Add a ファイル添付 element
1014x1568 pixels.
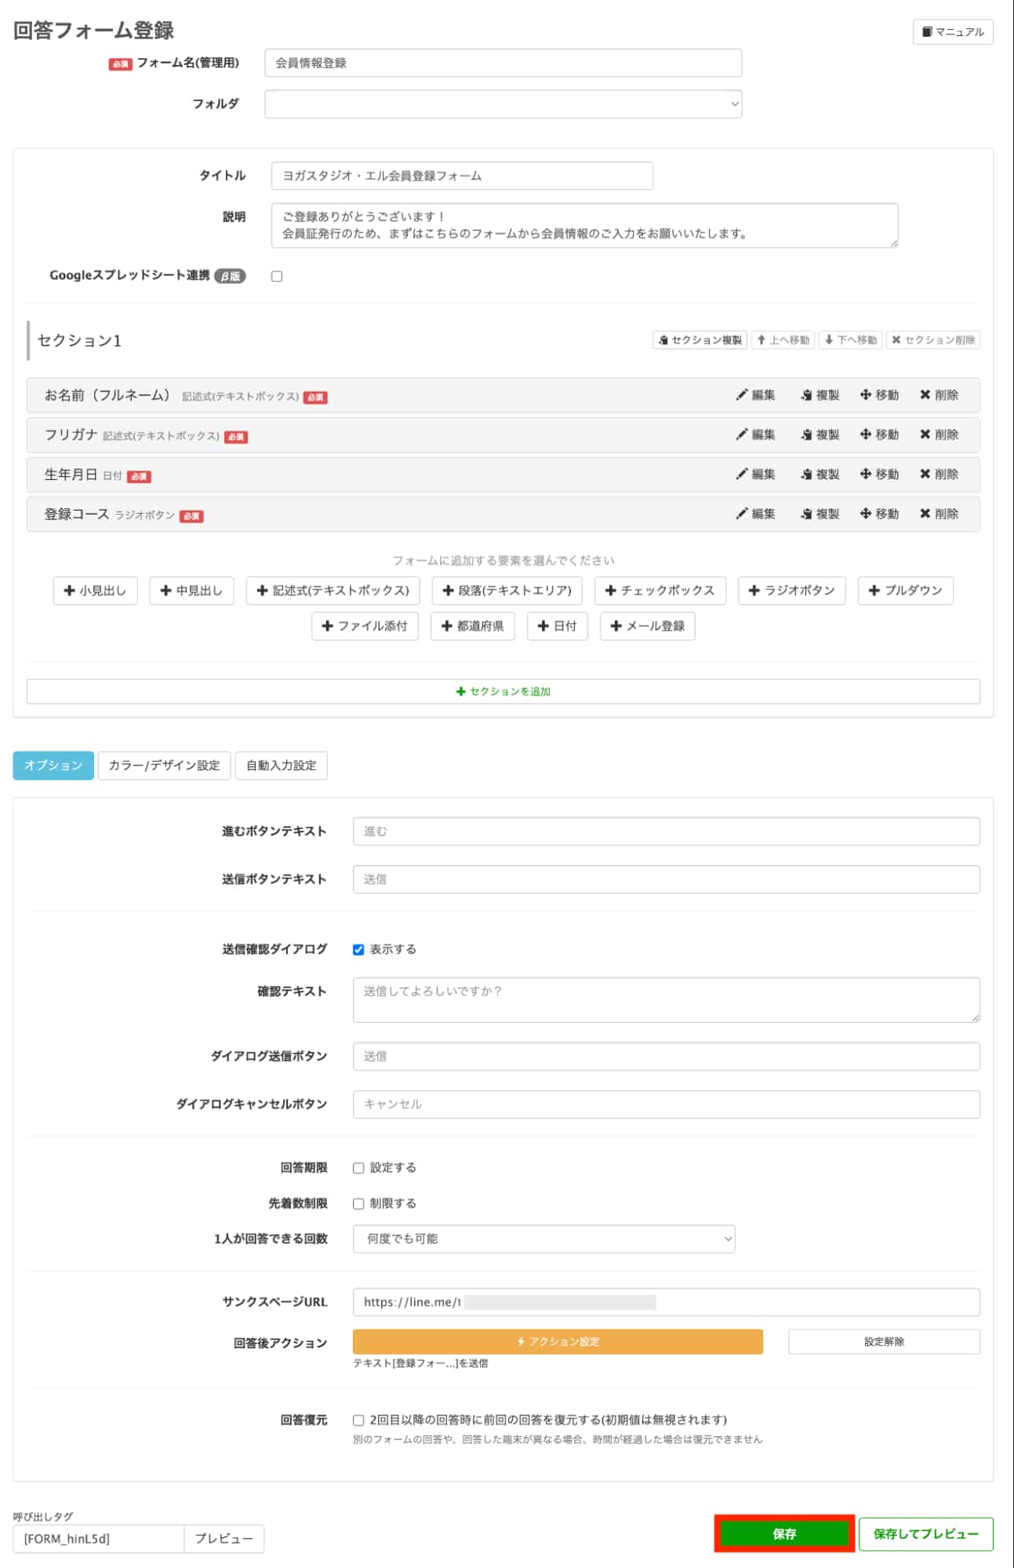(x=365, y=626)
